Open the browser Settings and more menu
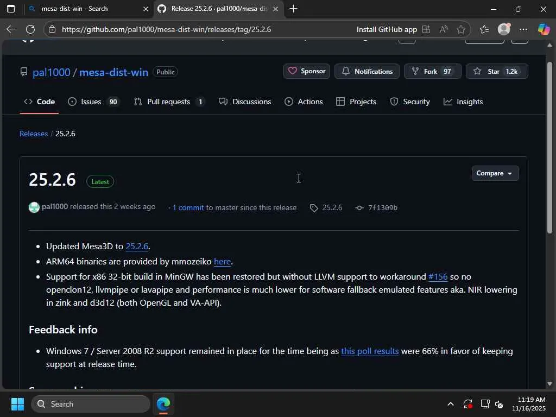Viewport: 556px width, 417px height. coord(523,29)
